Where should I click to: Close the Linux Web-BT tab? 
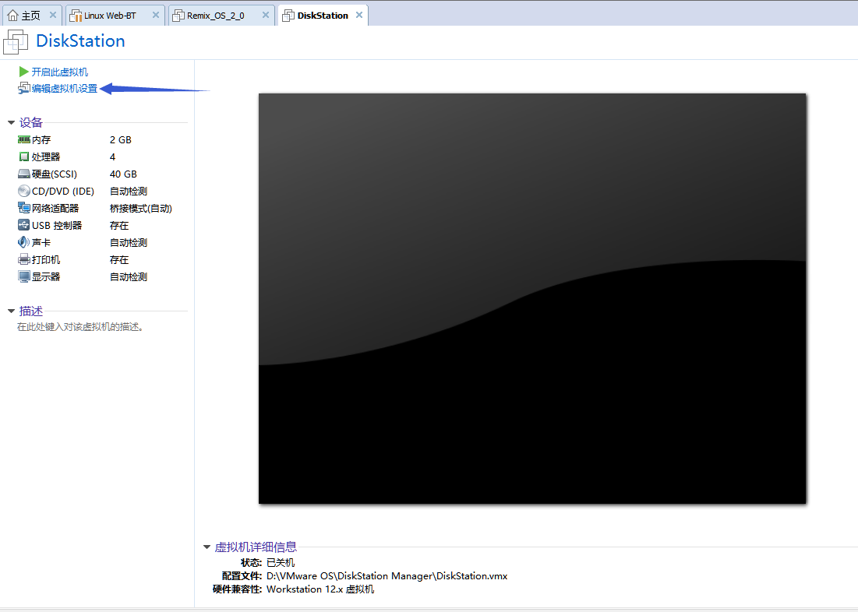[x=155, y=15]
